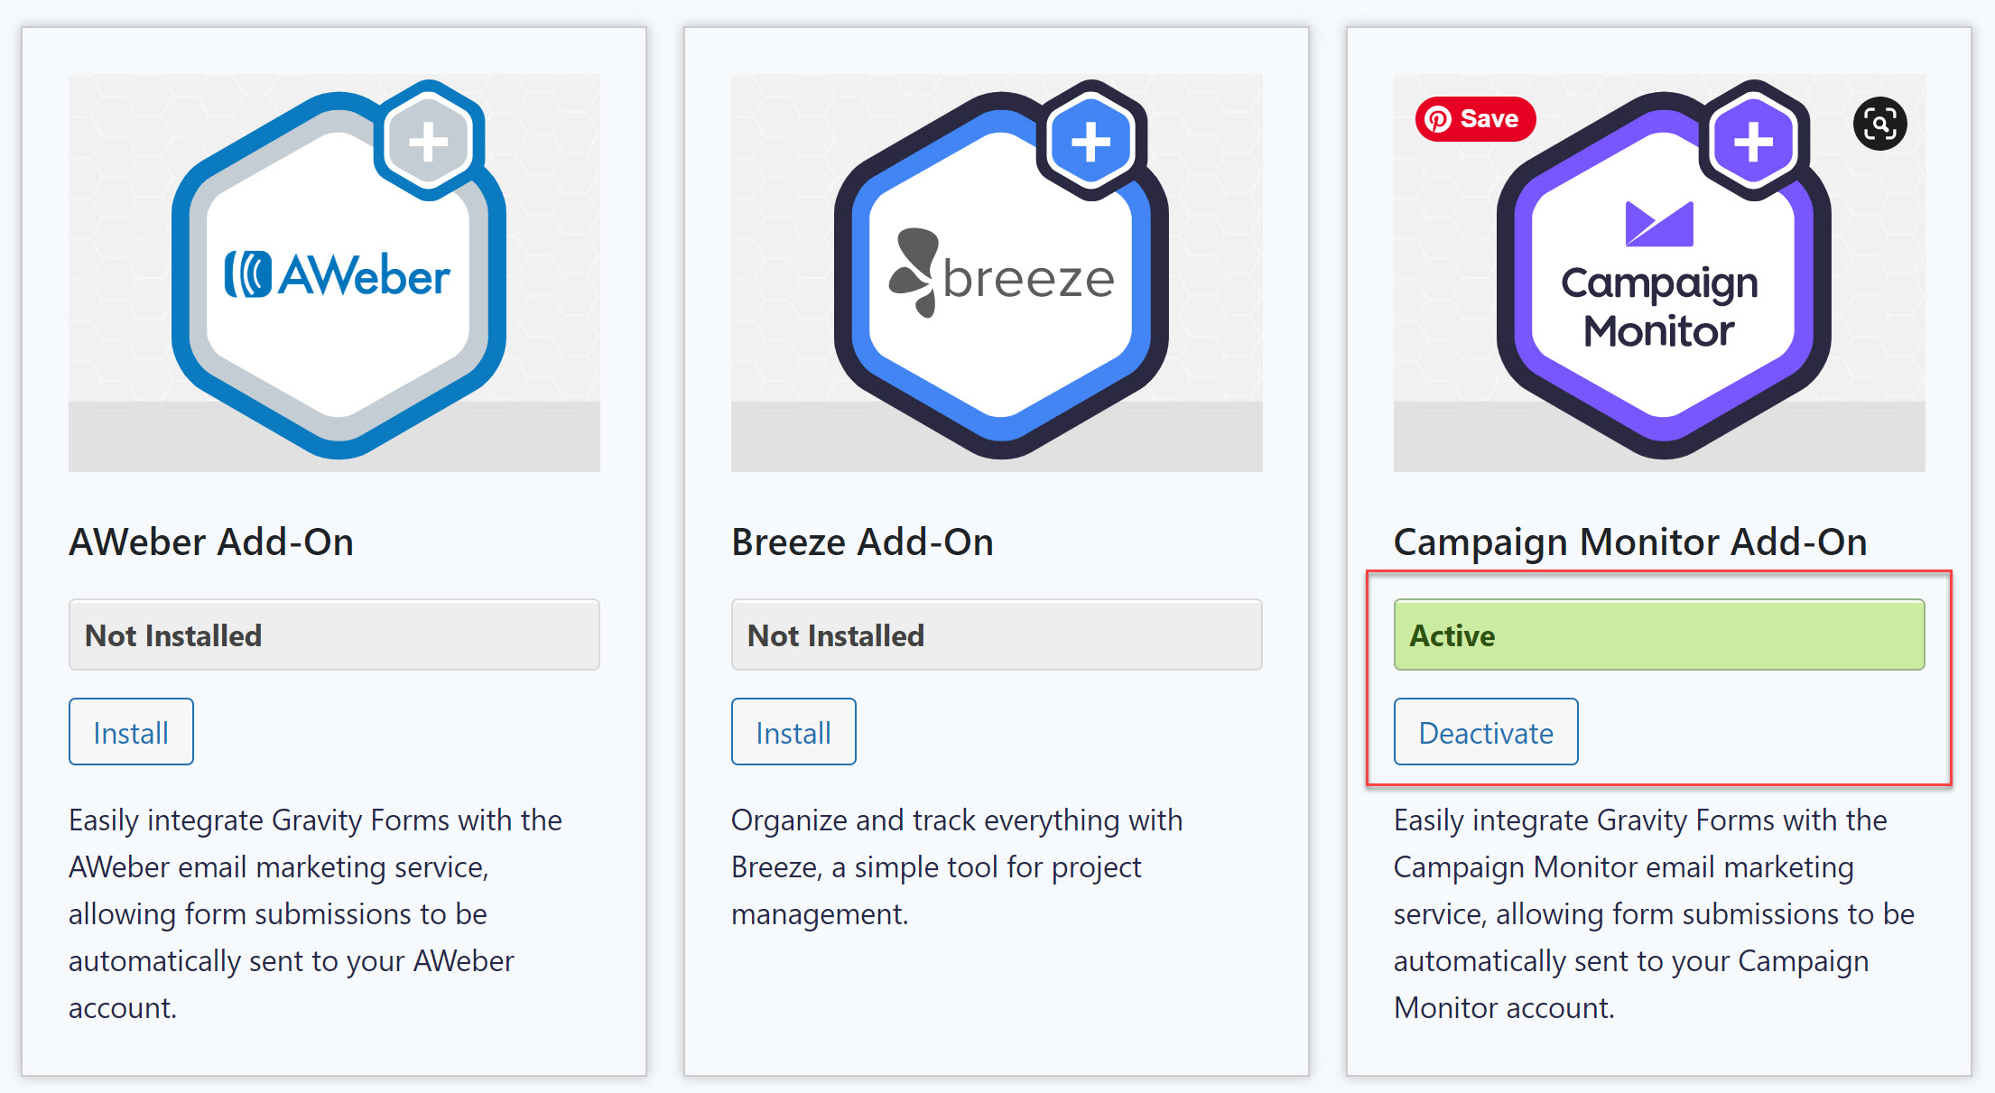Click the AWeber Add-On title
Screen dimensions: 1995x1093
[211, 542]
